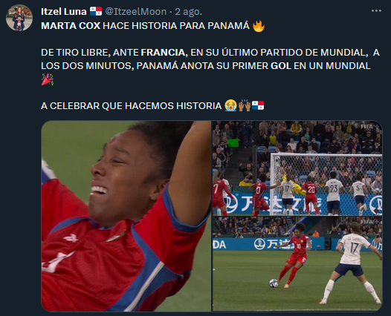Click the bold FRANCIA text
The width and height of the screenshot is (391, 316).
(x=164, y=53)
